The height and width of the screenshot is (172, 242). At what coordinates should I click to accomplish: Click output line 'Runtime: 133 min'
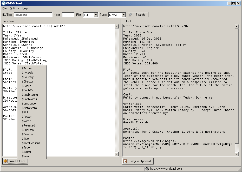click(x=138, y=42)
